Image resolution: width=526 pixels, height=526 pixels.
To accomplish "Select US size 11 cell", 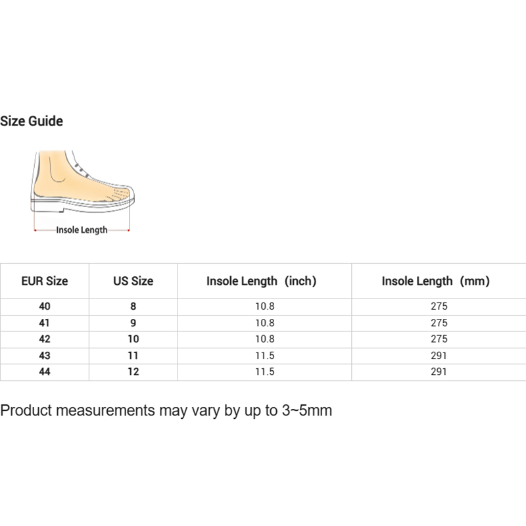I will click(133, 356).
